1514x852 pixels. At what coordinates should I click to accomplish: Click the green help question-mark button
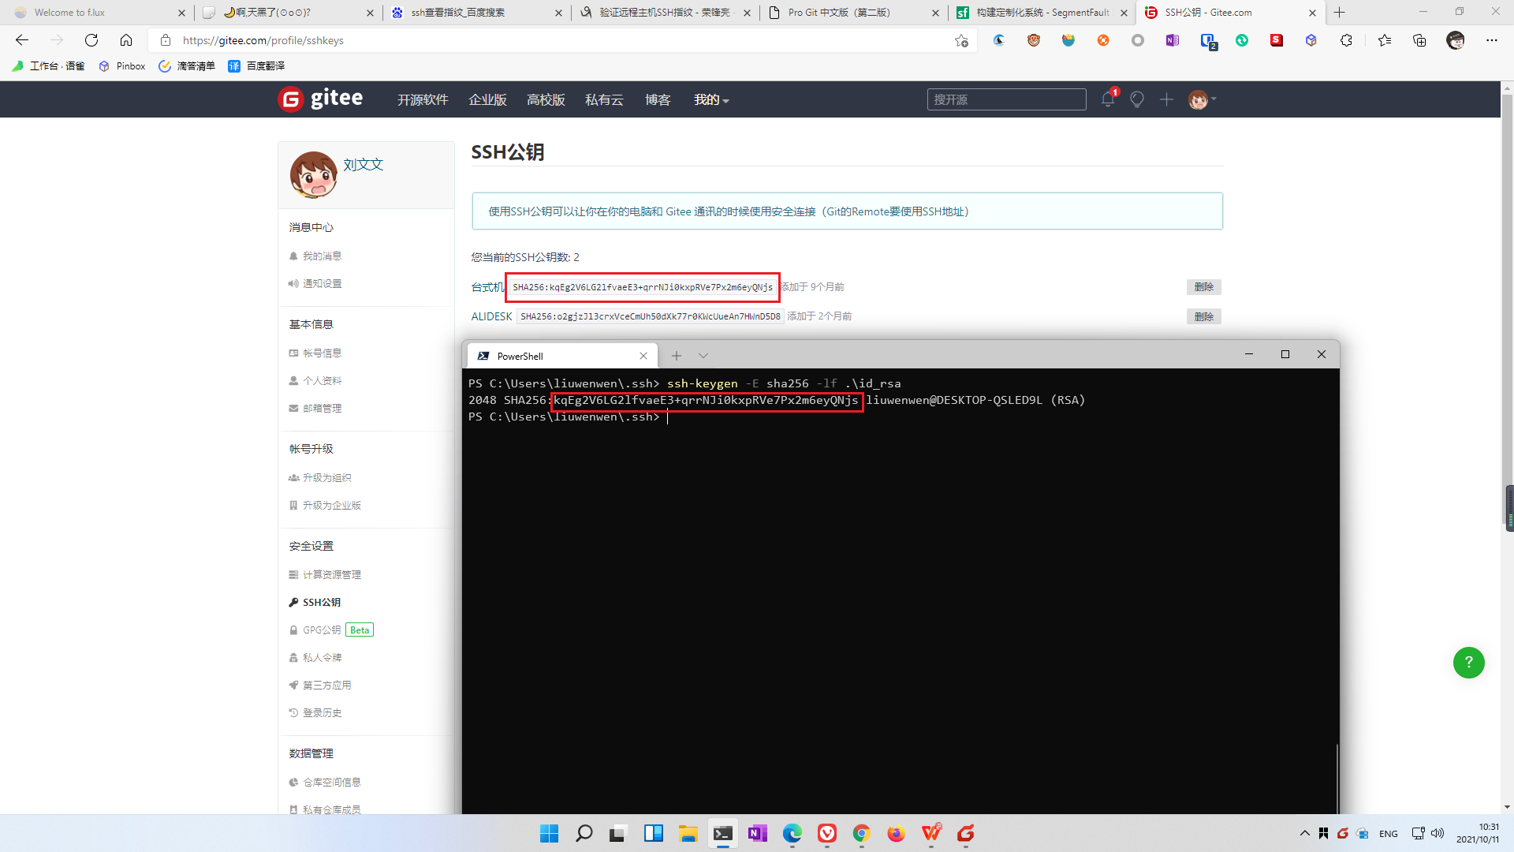1468,663
